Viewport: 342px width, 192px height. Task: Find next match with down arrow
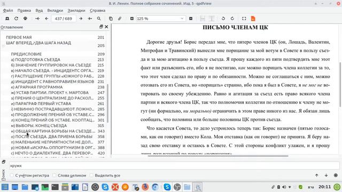[327, 175]
